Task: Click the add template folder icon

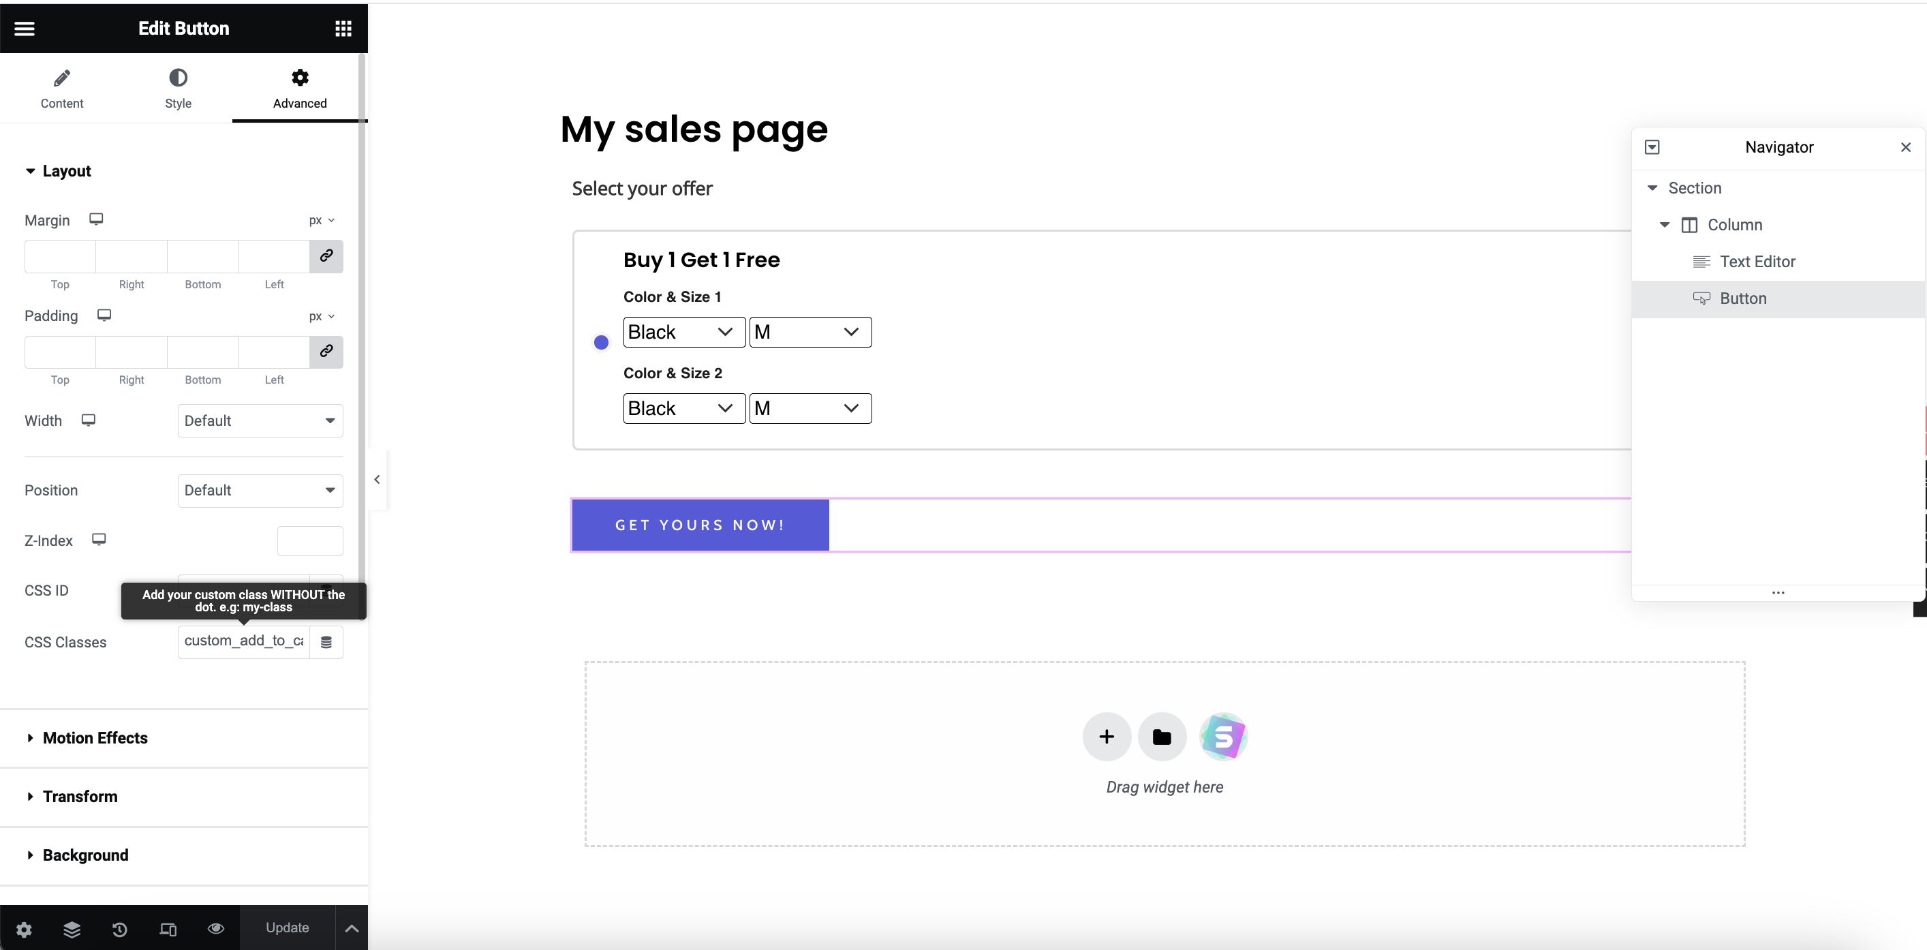Action: [1161, 737]
